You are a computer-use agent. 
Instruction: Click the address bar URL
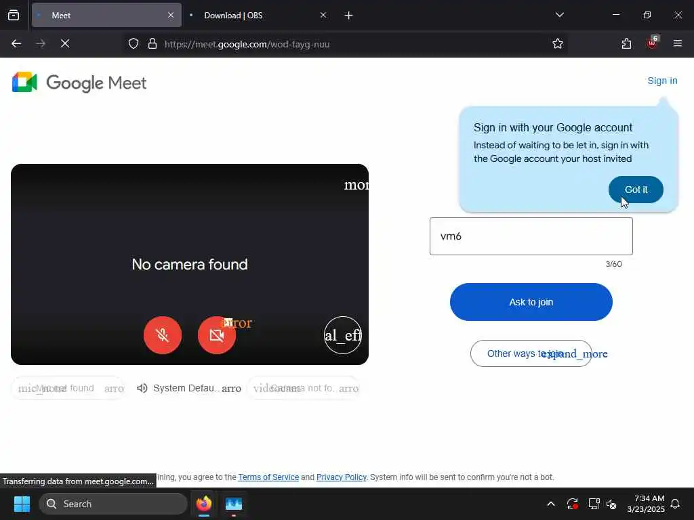coord(247,44)
